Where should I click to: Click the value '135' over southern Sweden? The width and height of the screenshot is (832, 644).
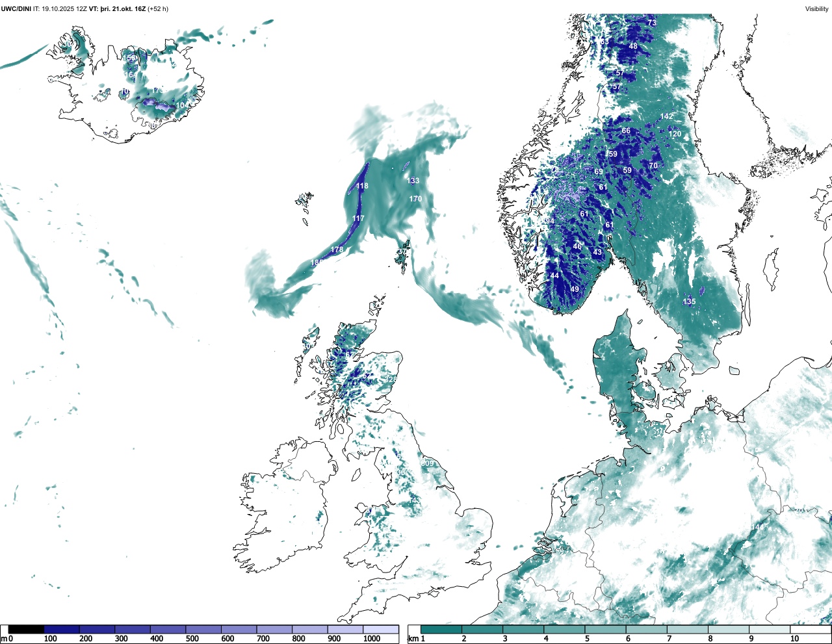[689, 302]
